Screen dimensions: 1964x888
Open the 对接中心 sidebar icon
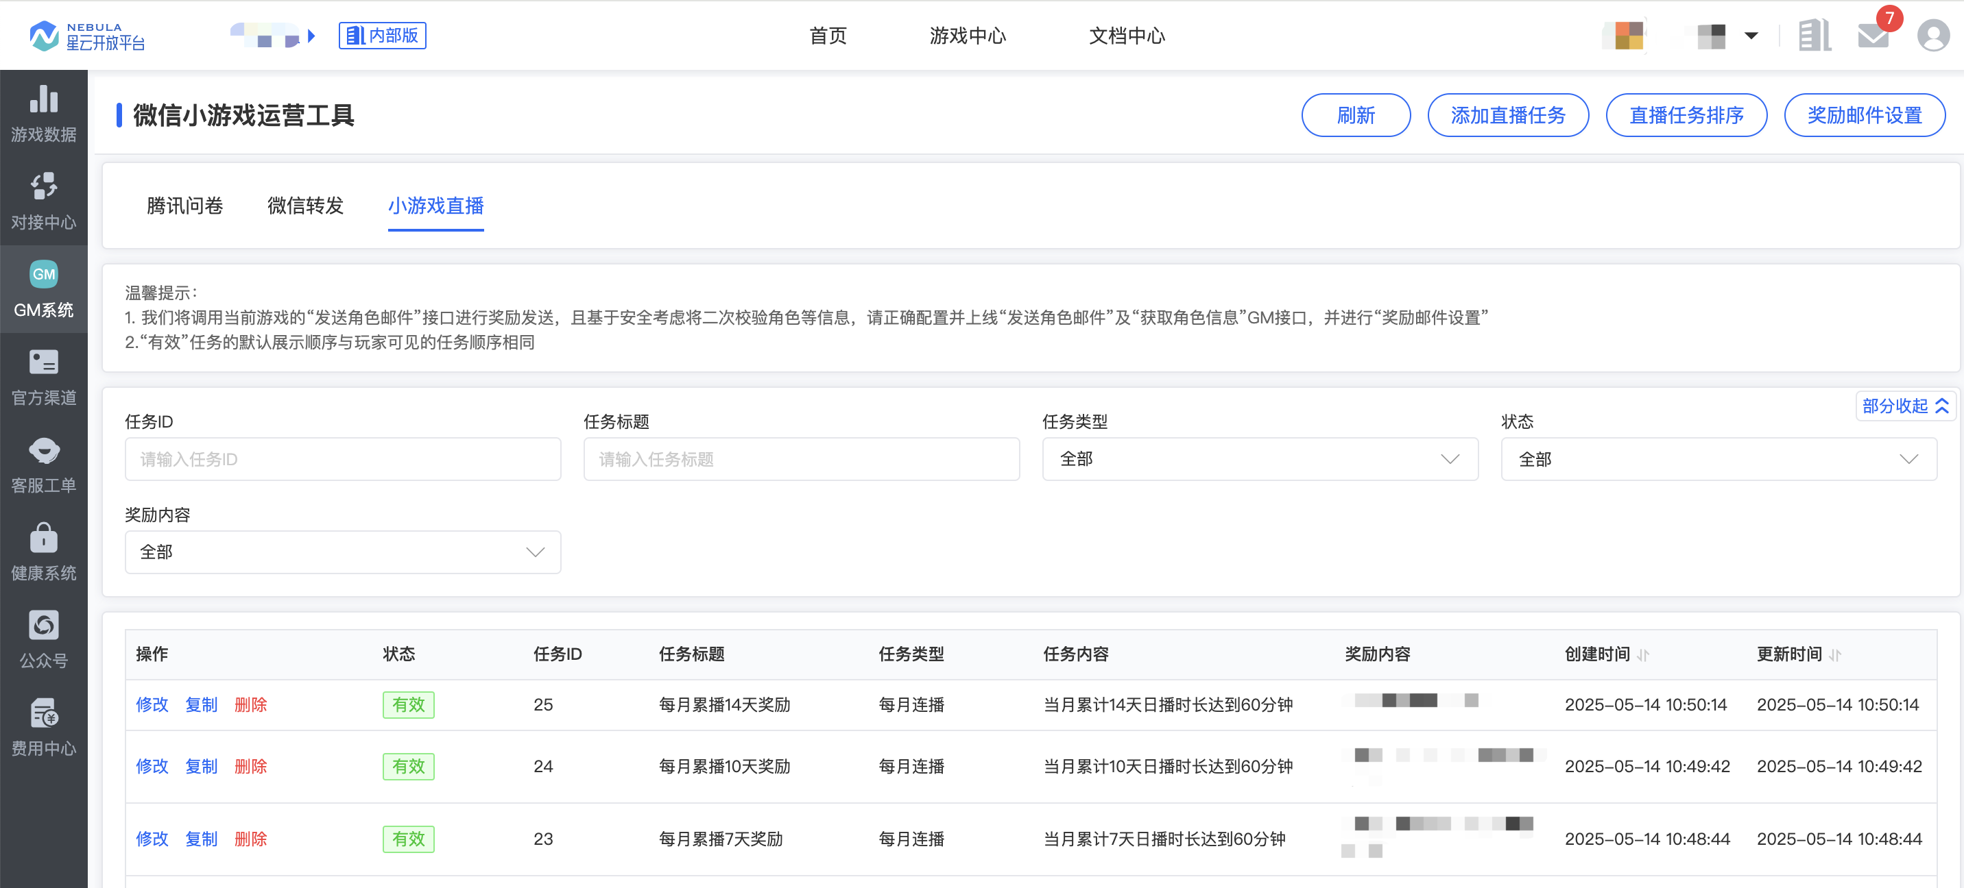(x=43, y=187)
